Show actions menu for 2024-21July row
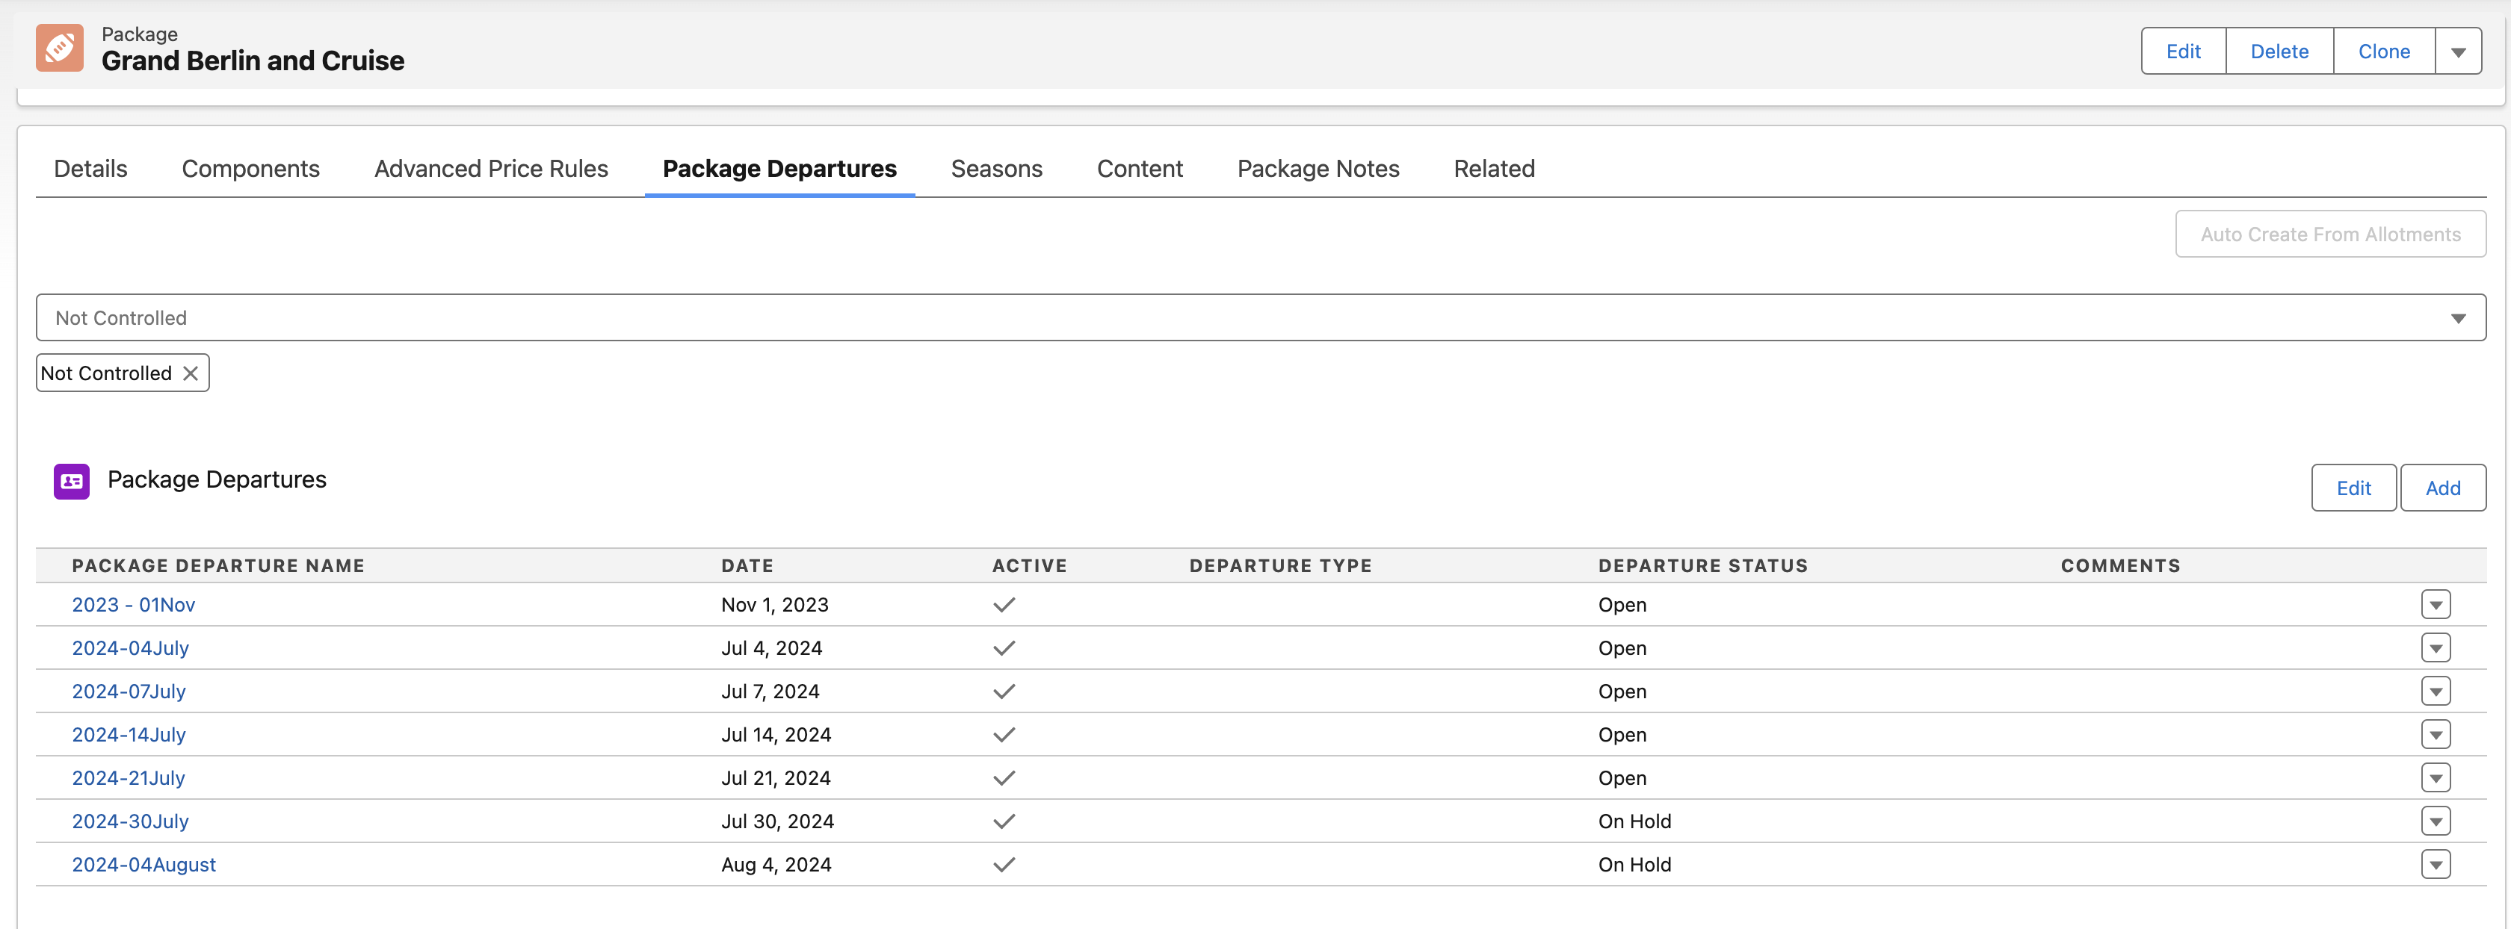This screenshot has width=2511, height=929. (x=2435, y=778)
